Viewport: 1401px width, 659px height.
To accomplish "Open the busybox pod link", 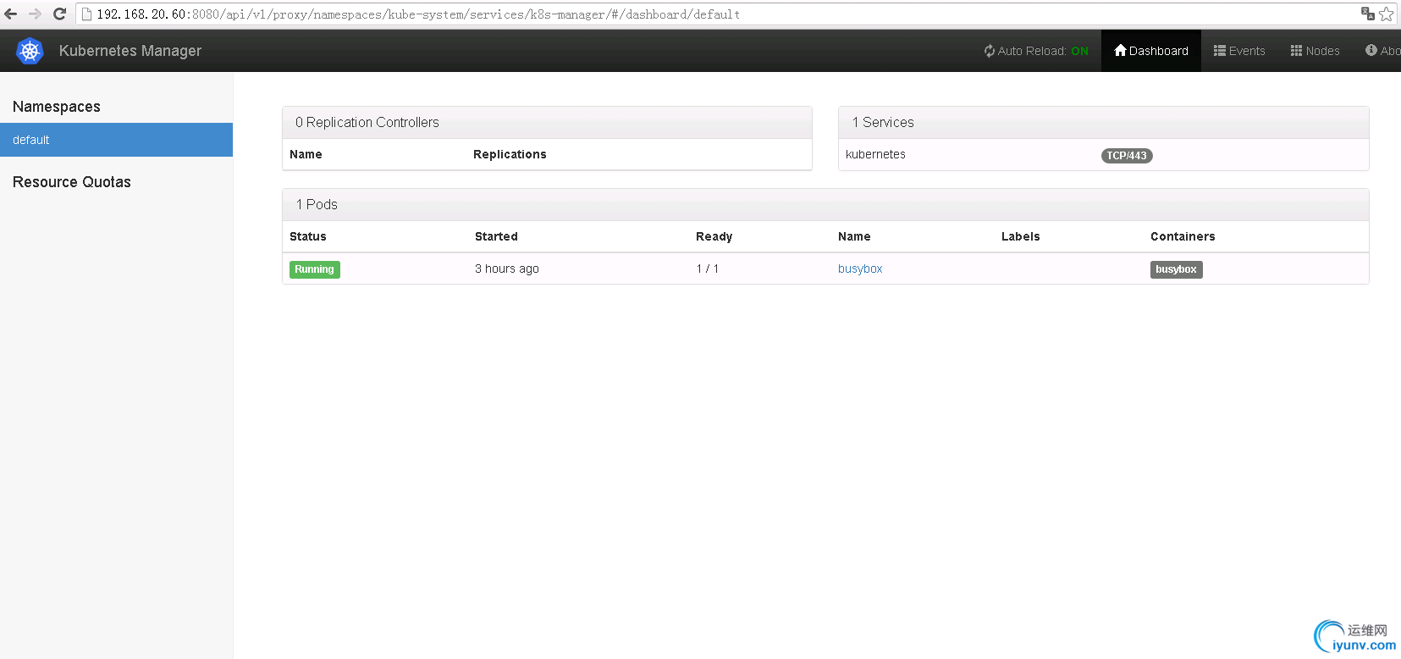I will click(x=860, y=269).
